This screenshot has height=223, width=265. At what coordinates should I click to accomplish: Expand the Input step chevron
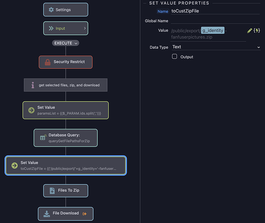tap(84, 29)
